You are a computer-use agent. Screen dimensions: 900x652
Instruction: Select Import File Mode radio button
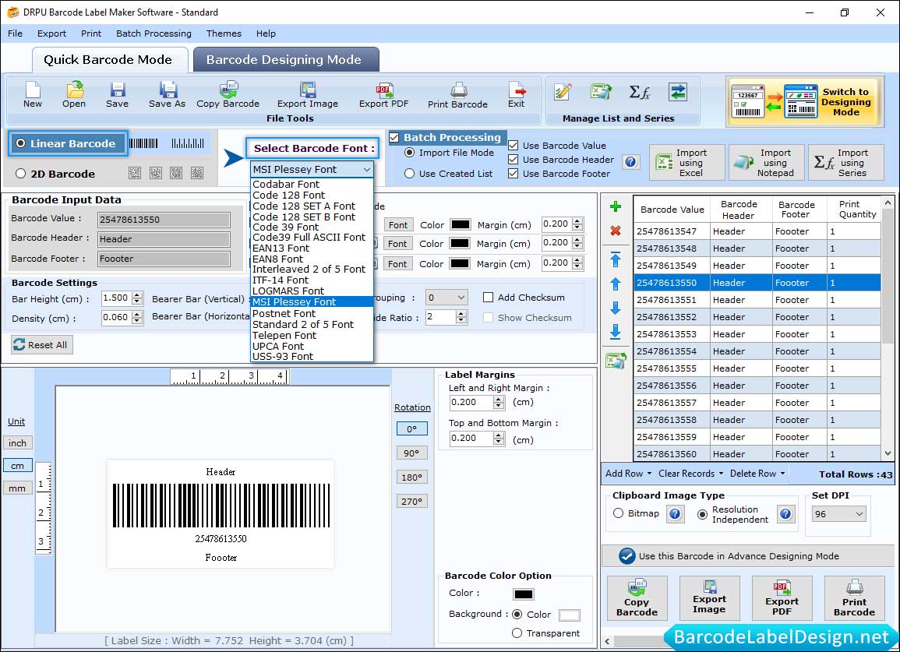point(409,153)
